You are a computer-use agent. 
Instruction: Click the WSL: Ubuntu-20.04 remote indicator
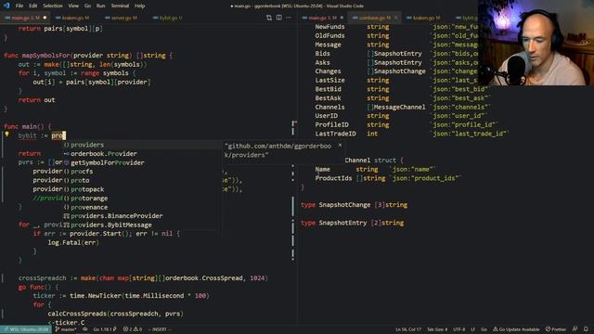[x=26, y=329]
